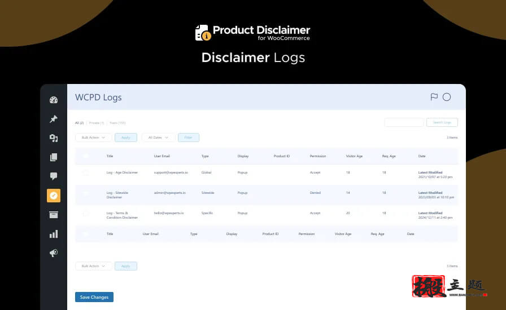Click the Apply button below the table
506x310 pixels.
[126, 266]
